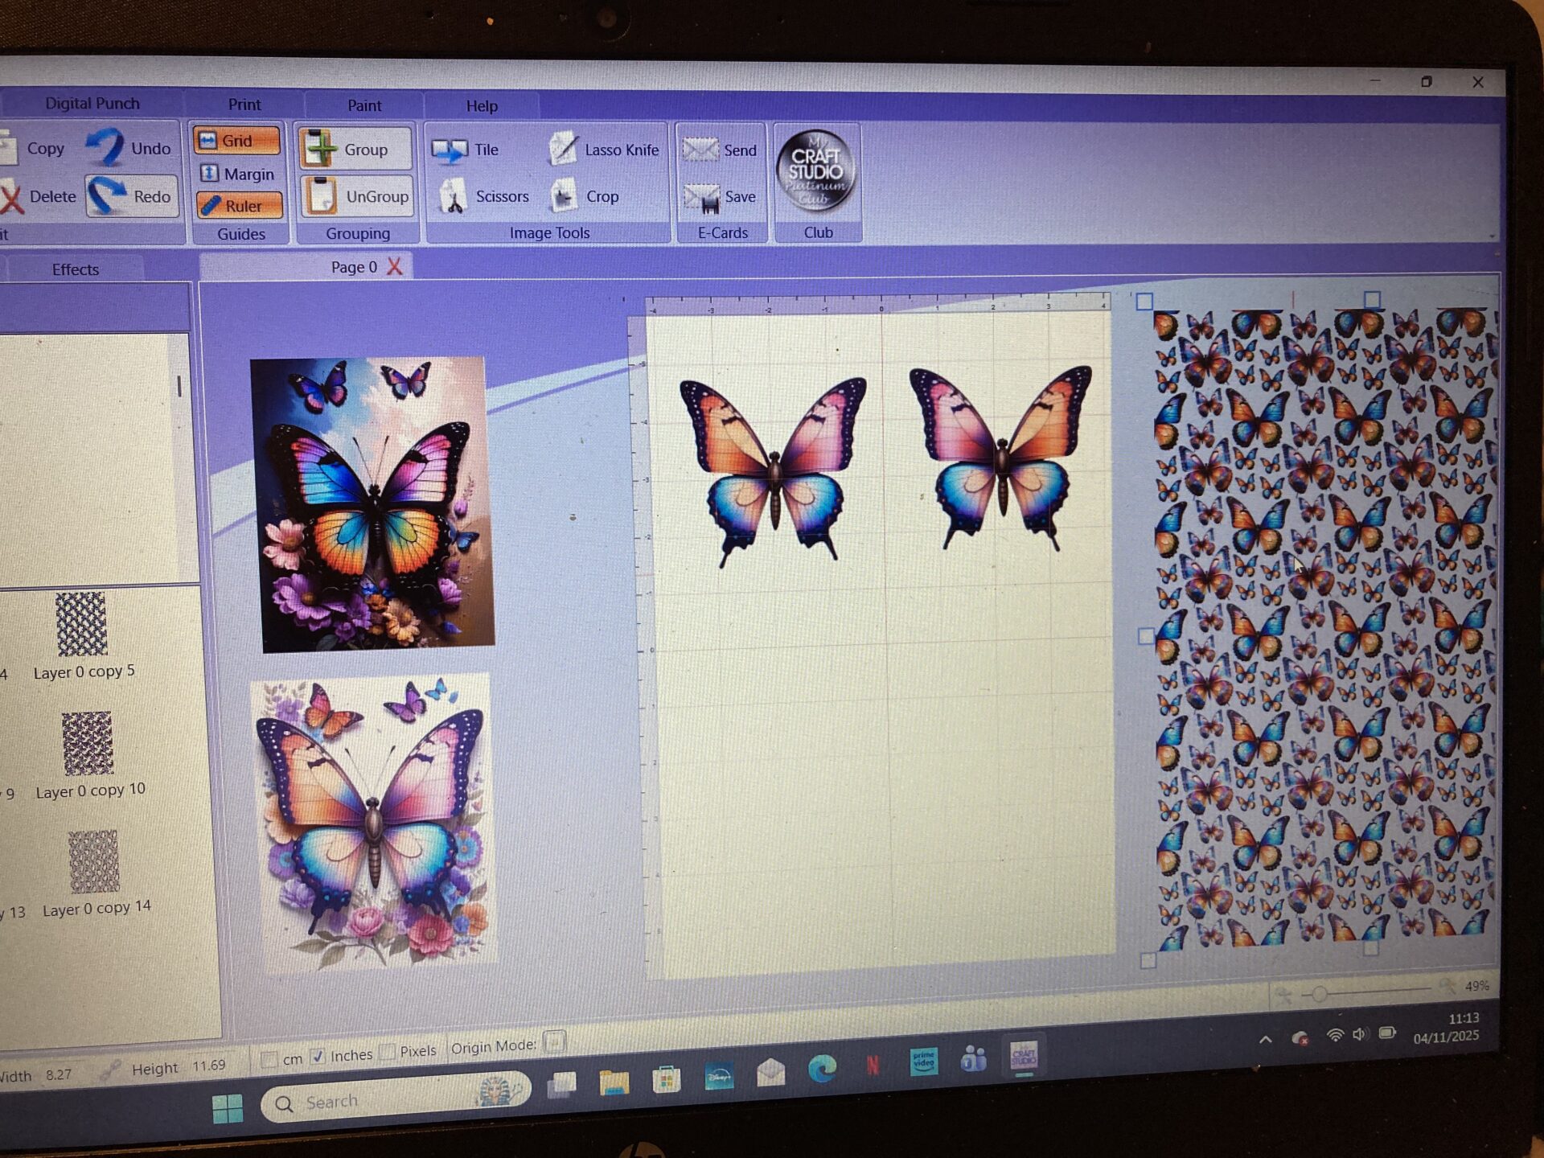Open the Mail app from the taskbar
Screen dimensions: 1544x1158
770,1072
